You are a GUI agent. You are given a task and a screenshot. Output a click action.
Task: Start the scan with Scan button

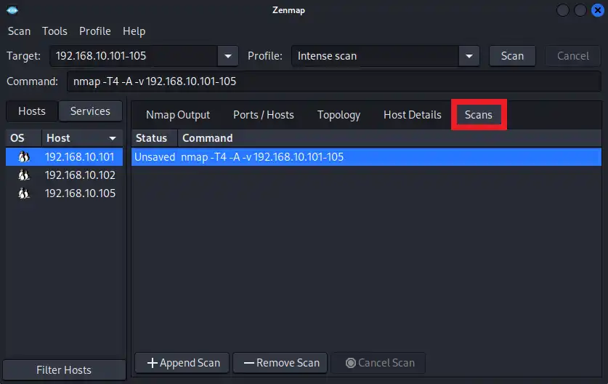512,56
